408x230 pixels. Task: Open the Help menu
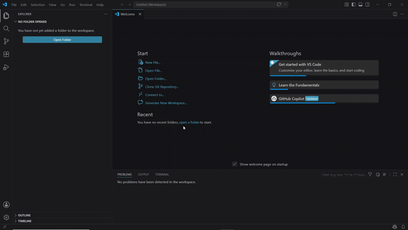coord(100,5)
